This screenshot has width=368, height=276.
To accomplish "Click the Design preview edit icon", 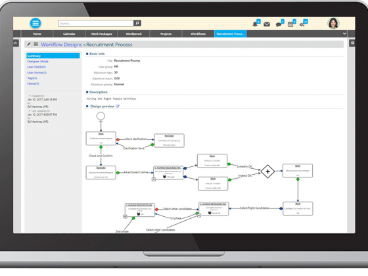I will (118, 106).
